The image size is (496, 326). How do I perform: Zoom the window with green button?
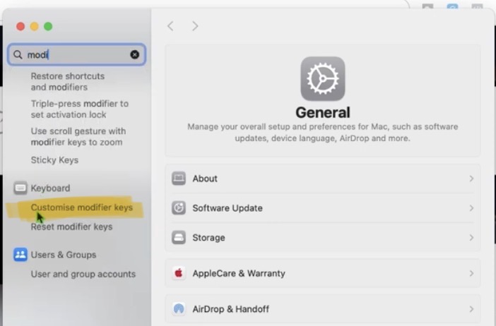(48, 26)
